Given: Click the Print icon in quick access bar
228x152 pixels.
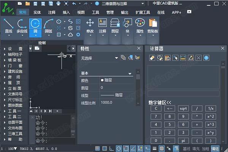Looking at the screenshot, I should (x=58, y=3).
